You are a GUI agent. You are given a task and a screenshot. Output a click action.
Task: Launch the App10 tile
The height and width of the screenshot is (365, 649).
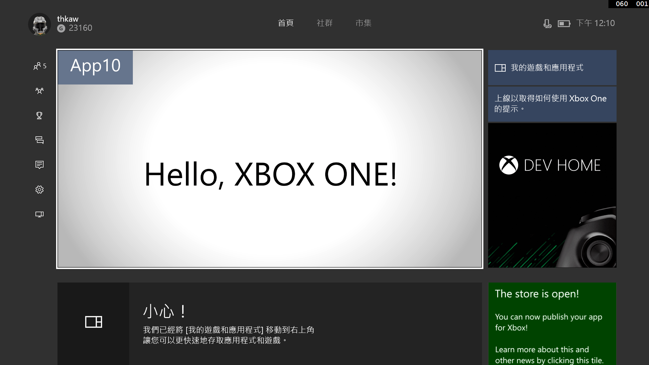270,159
